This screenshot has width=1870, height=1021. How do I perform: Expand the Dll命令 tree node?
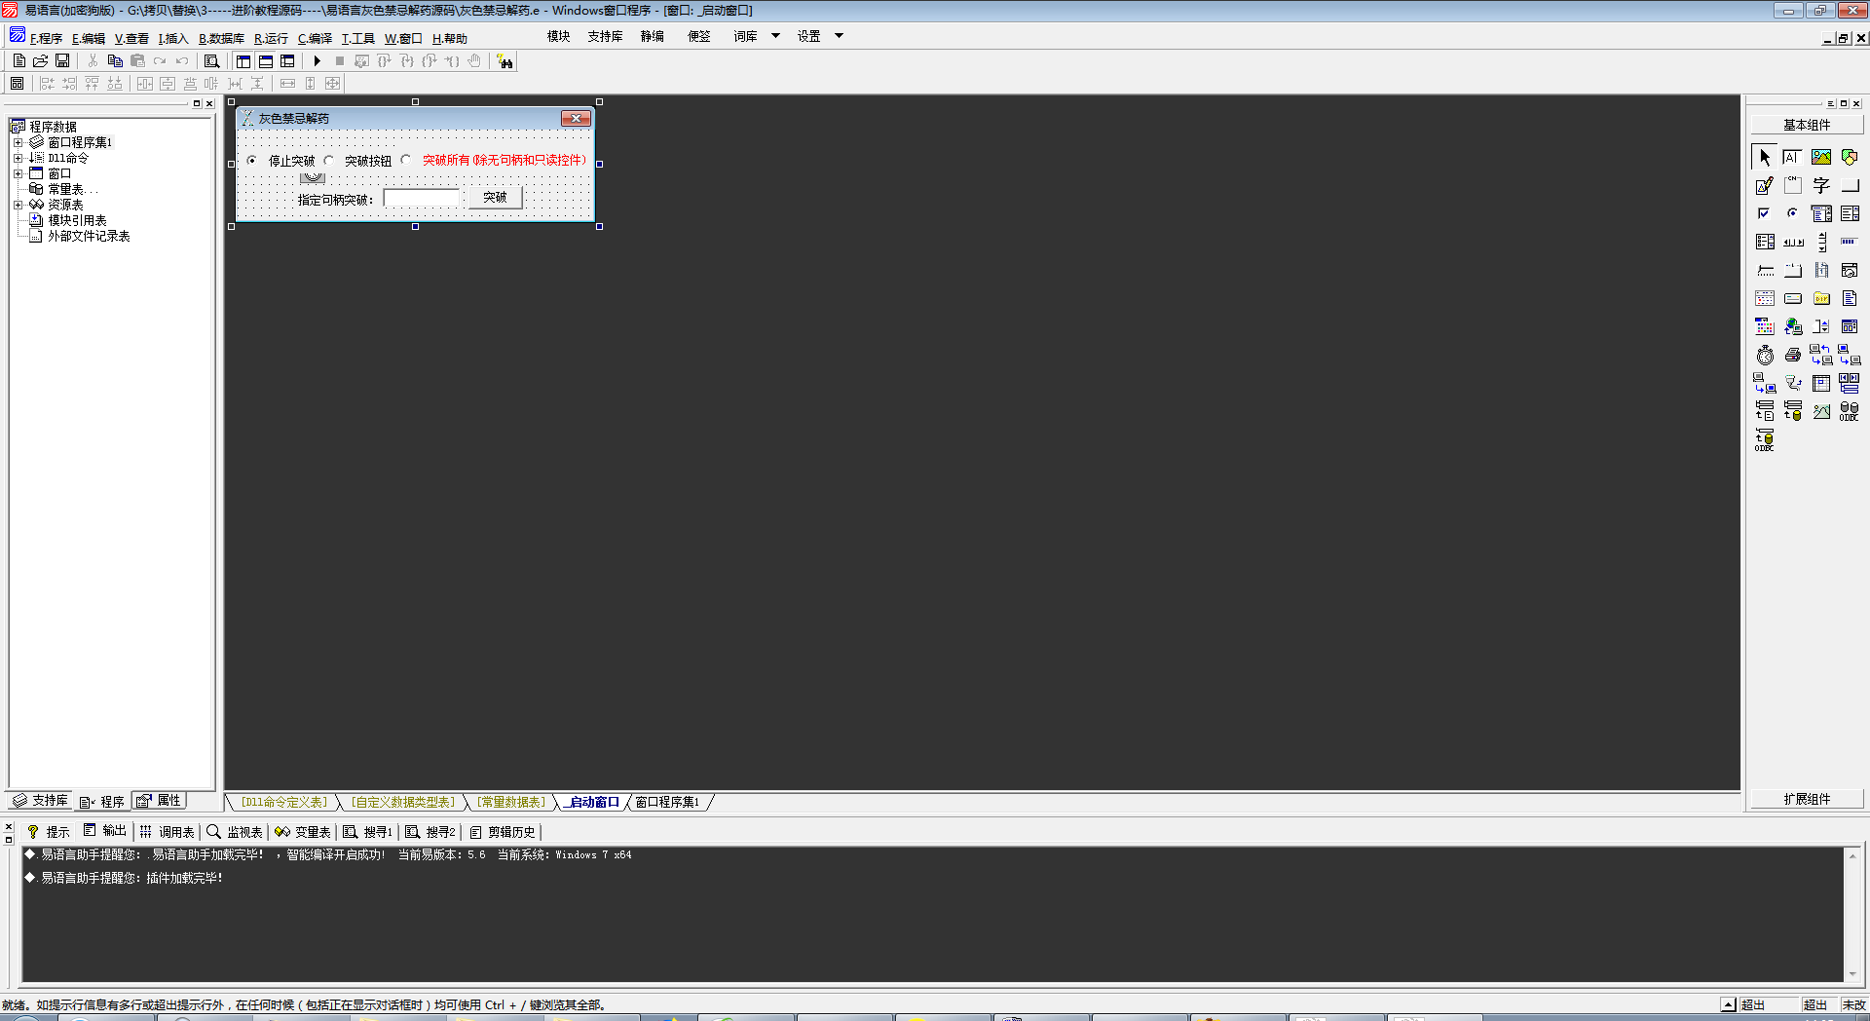click(18, 158)
